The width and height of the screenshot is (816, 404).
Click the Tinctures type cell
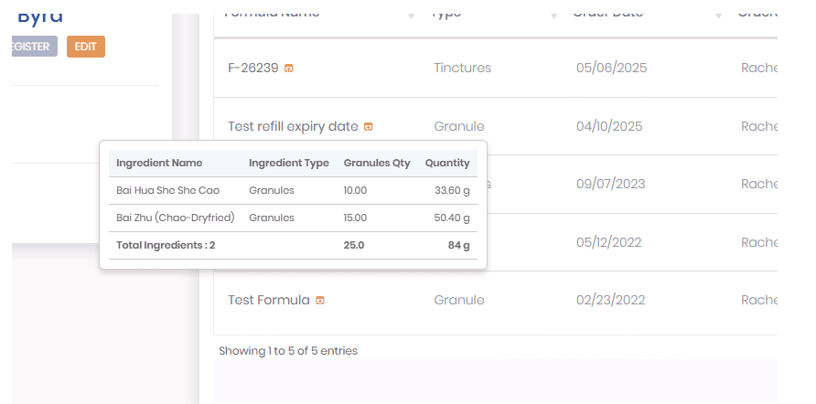point(463,68)
